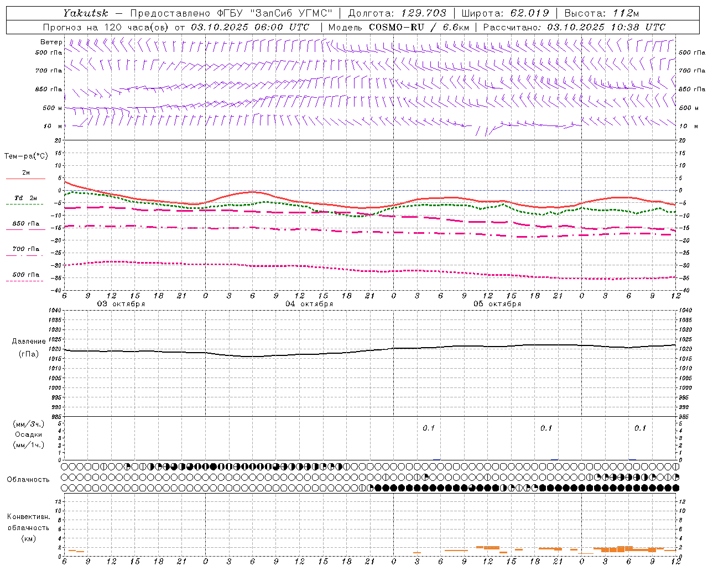Click the "500 м" wind level label on the left axis
The height and width of the screenshot is (566, 708).
[53, 108]
